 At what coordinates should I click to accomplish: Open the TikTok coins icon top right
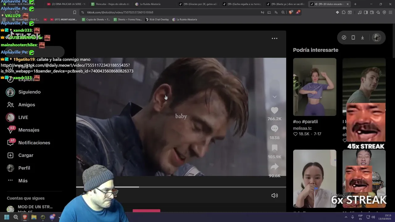pos(344,38)
